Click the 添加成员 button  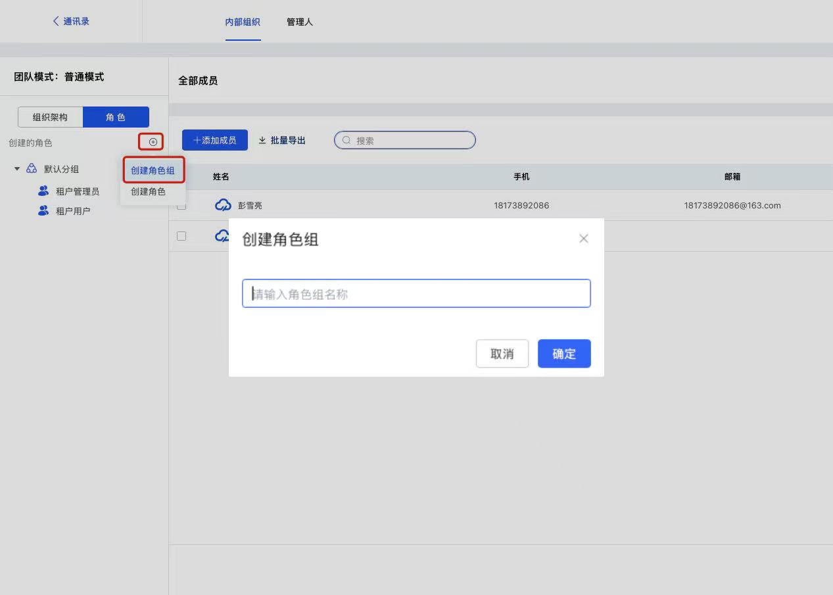pyautogui.click(x=214, y=140)
